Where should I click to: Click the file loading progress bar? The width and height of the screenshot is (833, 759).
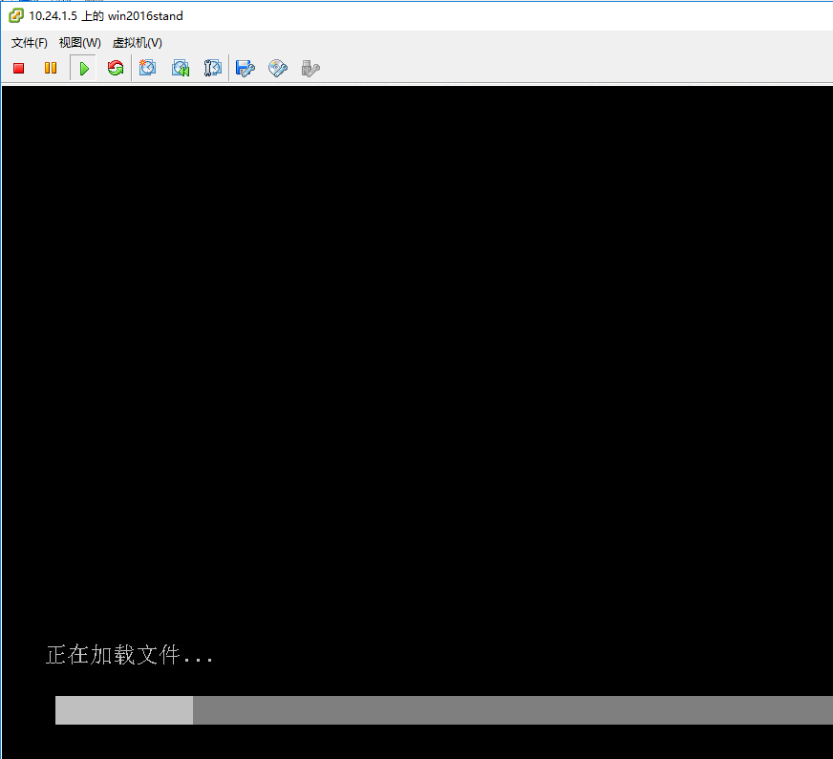click(444, 710)
